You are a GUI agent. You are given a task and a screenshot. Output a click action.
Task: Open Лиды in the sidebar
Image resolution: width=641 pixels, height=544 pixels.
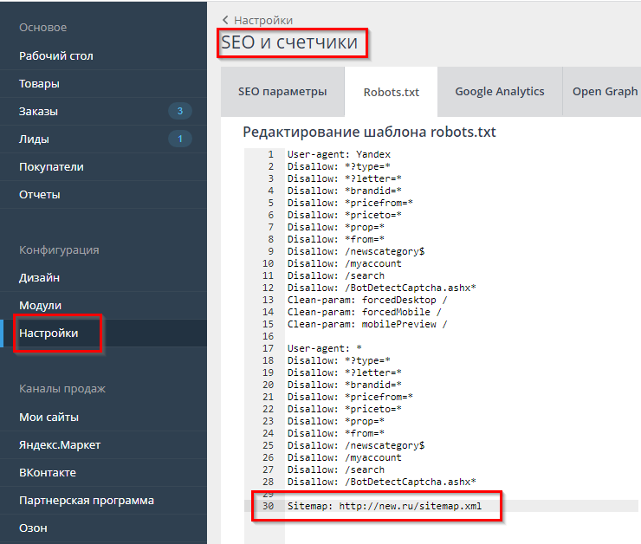click(35, 139)
